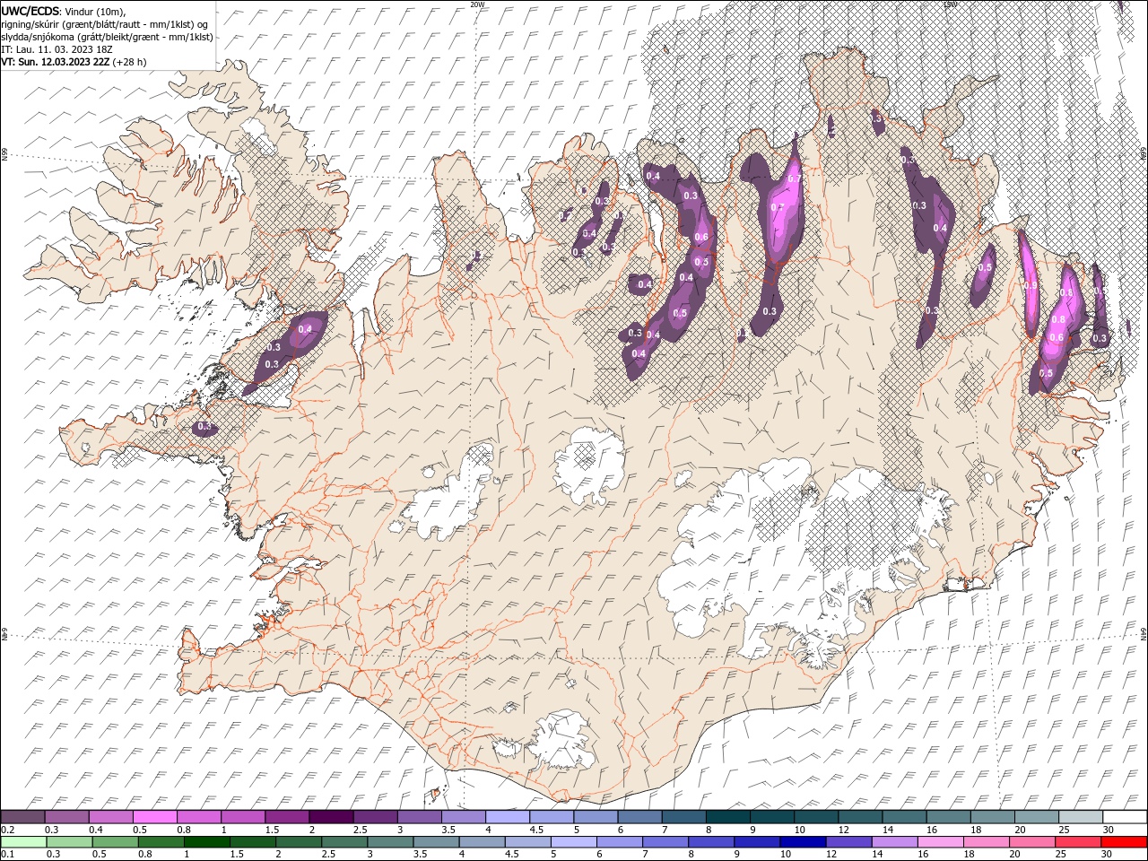Select the pale grey top swatch between 25 and 30
This screenshot has width=1148, height=861.
tap(1079, 817)
